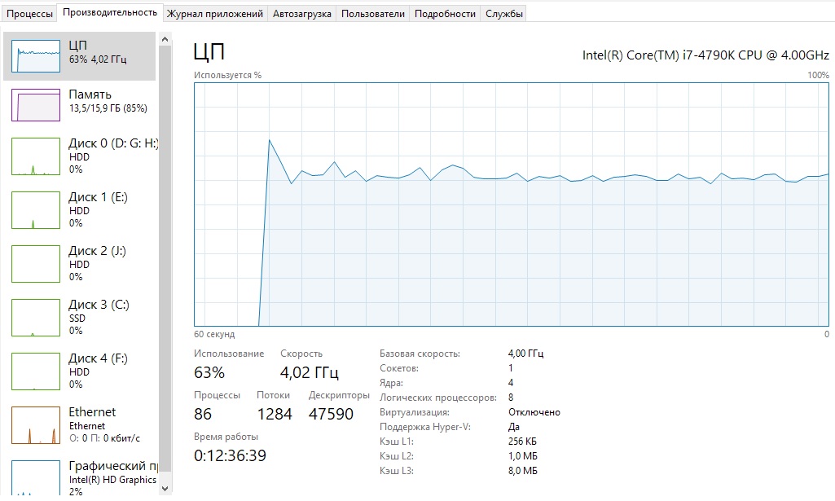835x501 pixels.
Task: Click the Графический процессор graph thumbnail
Action: pyautogui.click(x=36, y=477)
